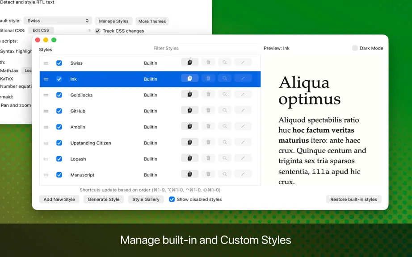Select the Manuscript style row
412x257 pixels.
pos(150,175)
